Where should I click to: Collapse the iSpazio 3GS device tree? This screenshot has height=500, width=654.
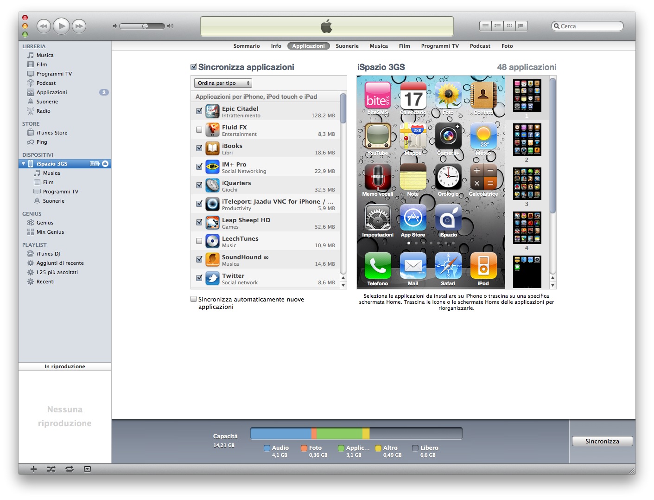coord(24,164)
